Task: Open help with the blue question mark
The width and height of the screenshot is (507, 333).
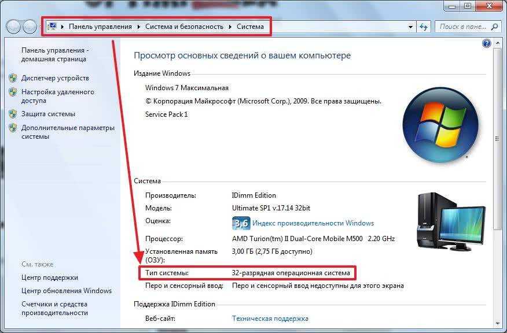Action: click(x=486, y=43)
